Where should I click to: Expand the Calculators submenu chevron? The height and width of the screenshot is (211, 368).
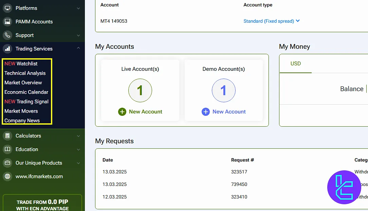pos(78,136)
